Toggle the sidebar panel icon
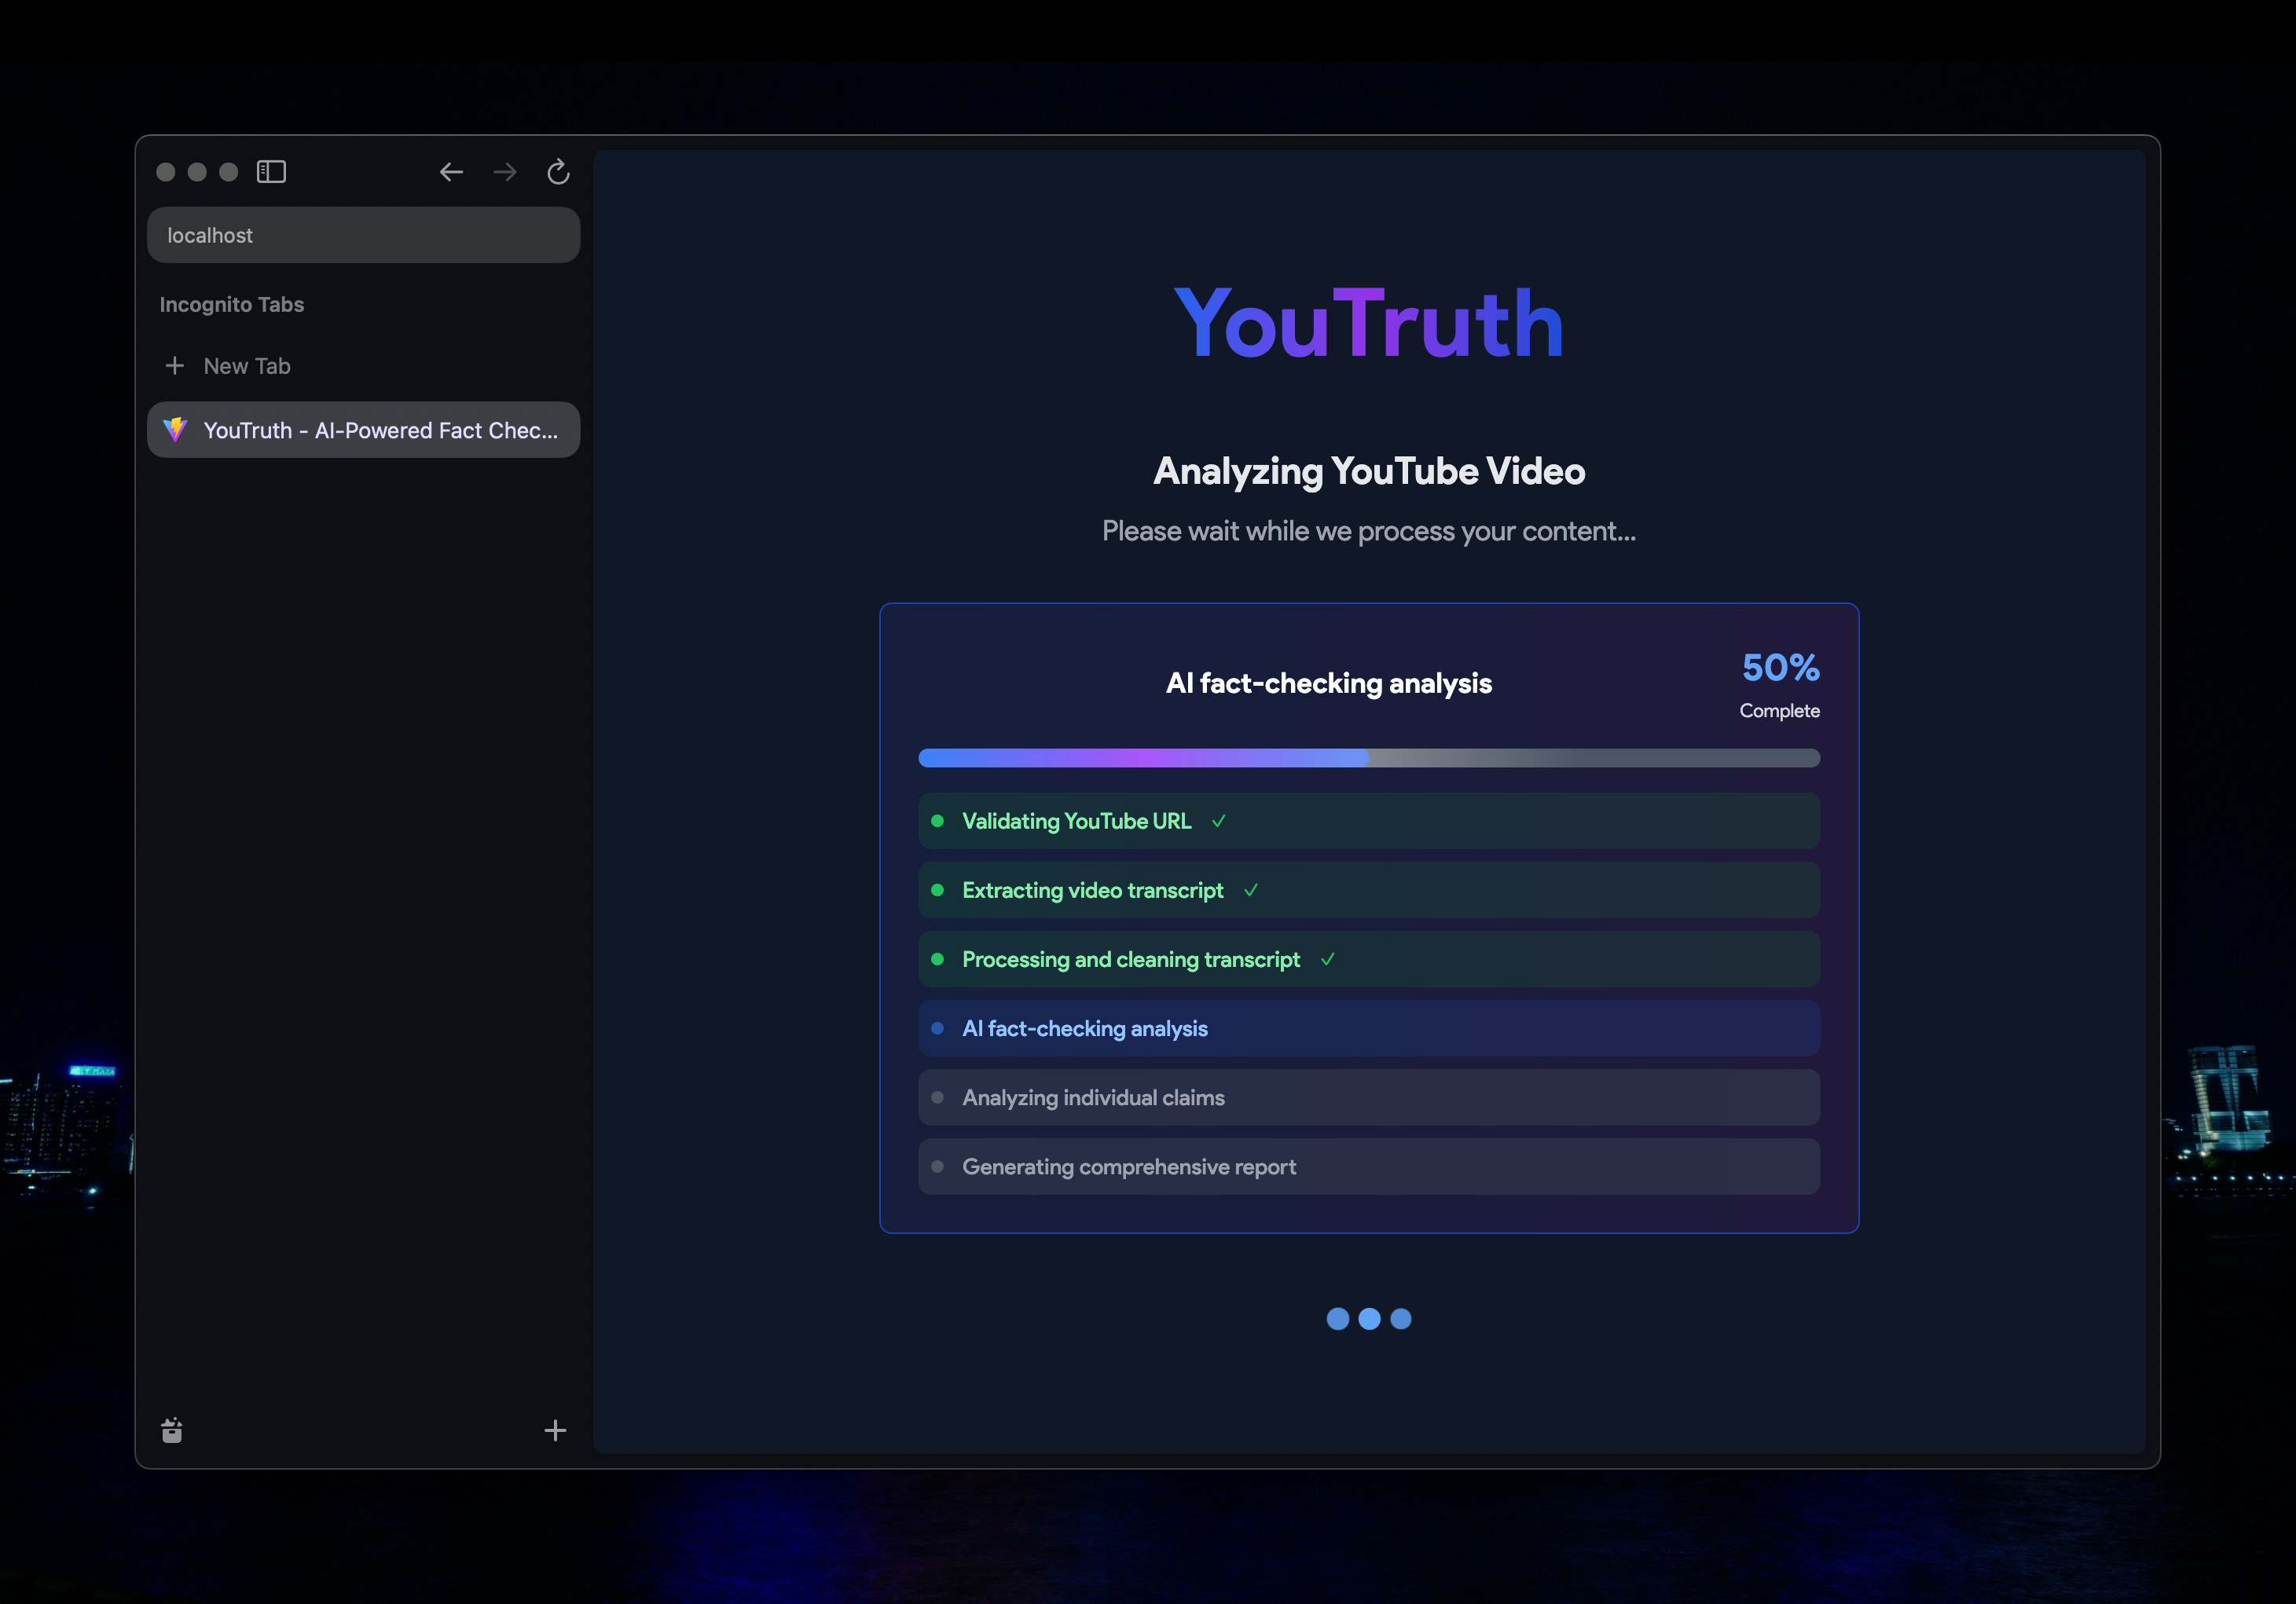 click(x=271, y=172)
